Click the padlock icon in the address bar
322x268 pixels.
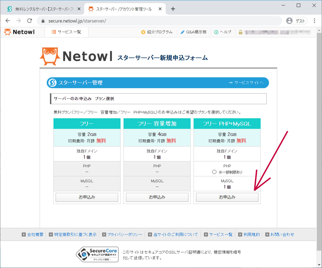pyautogui.click(x=43, y=21)
